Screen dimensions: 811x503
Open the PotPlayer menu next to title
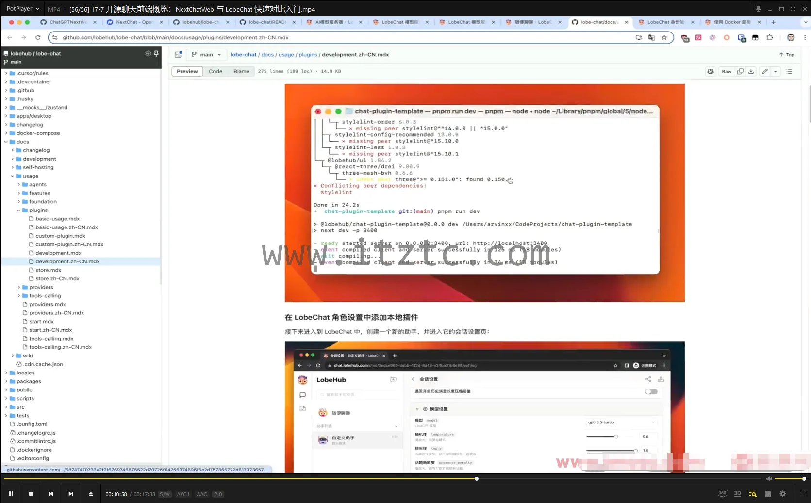tap(38, 9)
